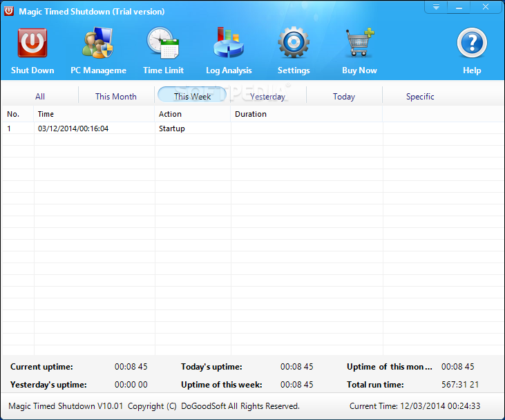
Task: Open the title bar dropdown menu arrow
Action: point(436,7)
